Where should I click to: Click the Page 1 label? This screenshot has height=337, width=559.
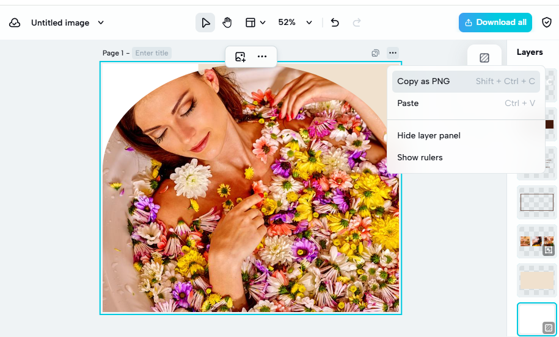click(113, 53)
